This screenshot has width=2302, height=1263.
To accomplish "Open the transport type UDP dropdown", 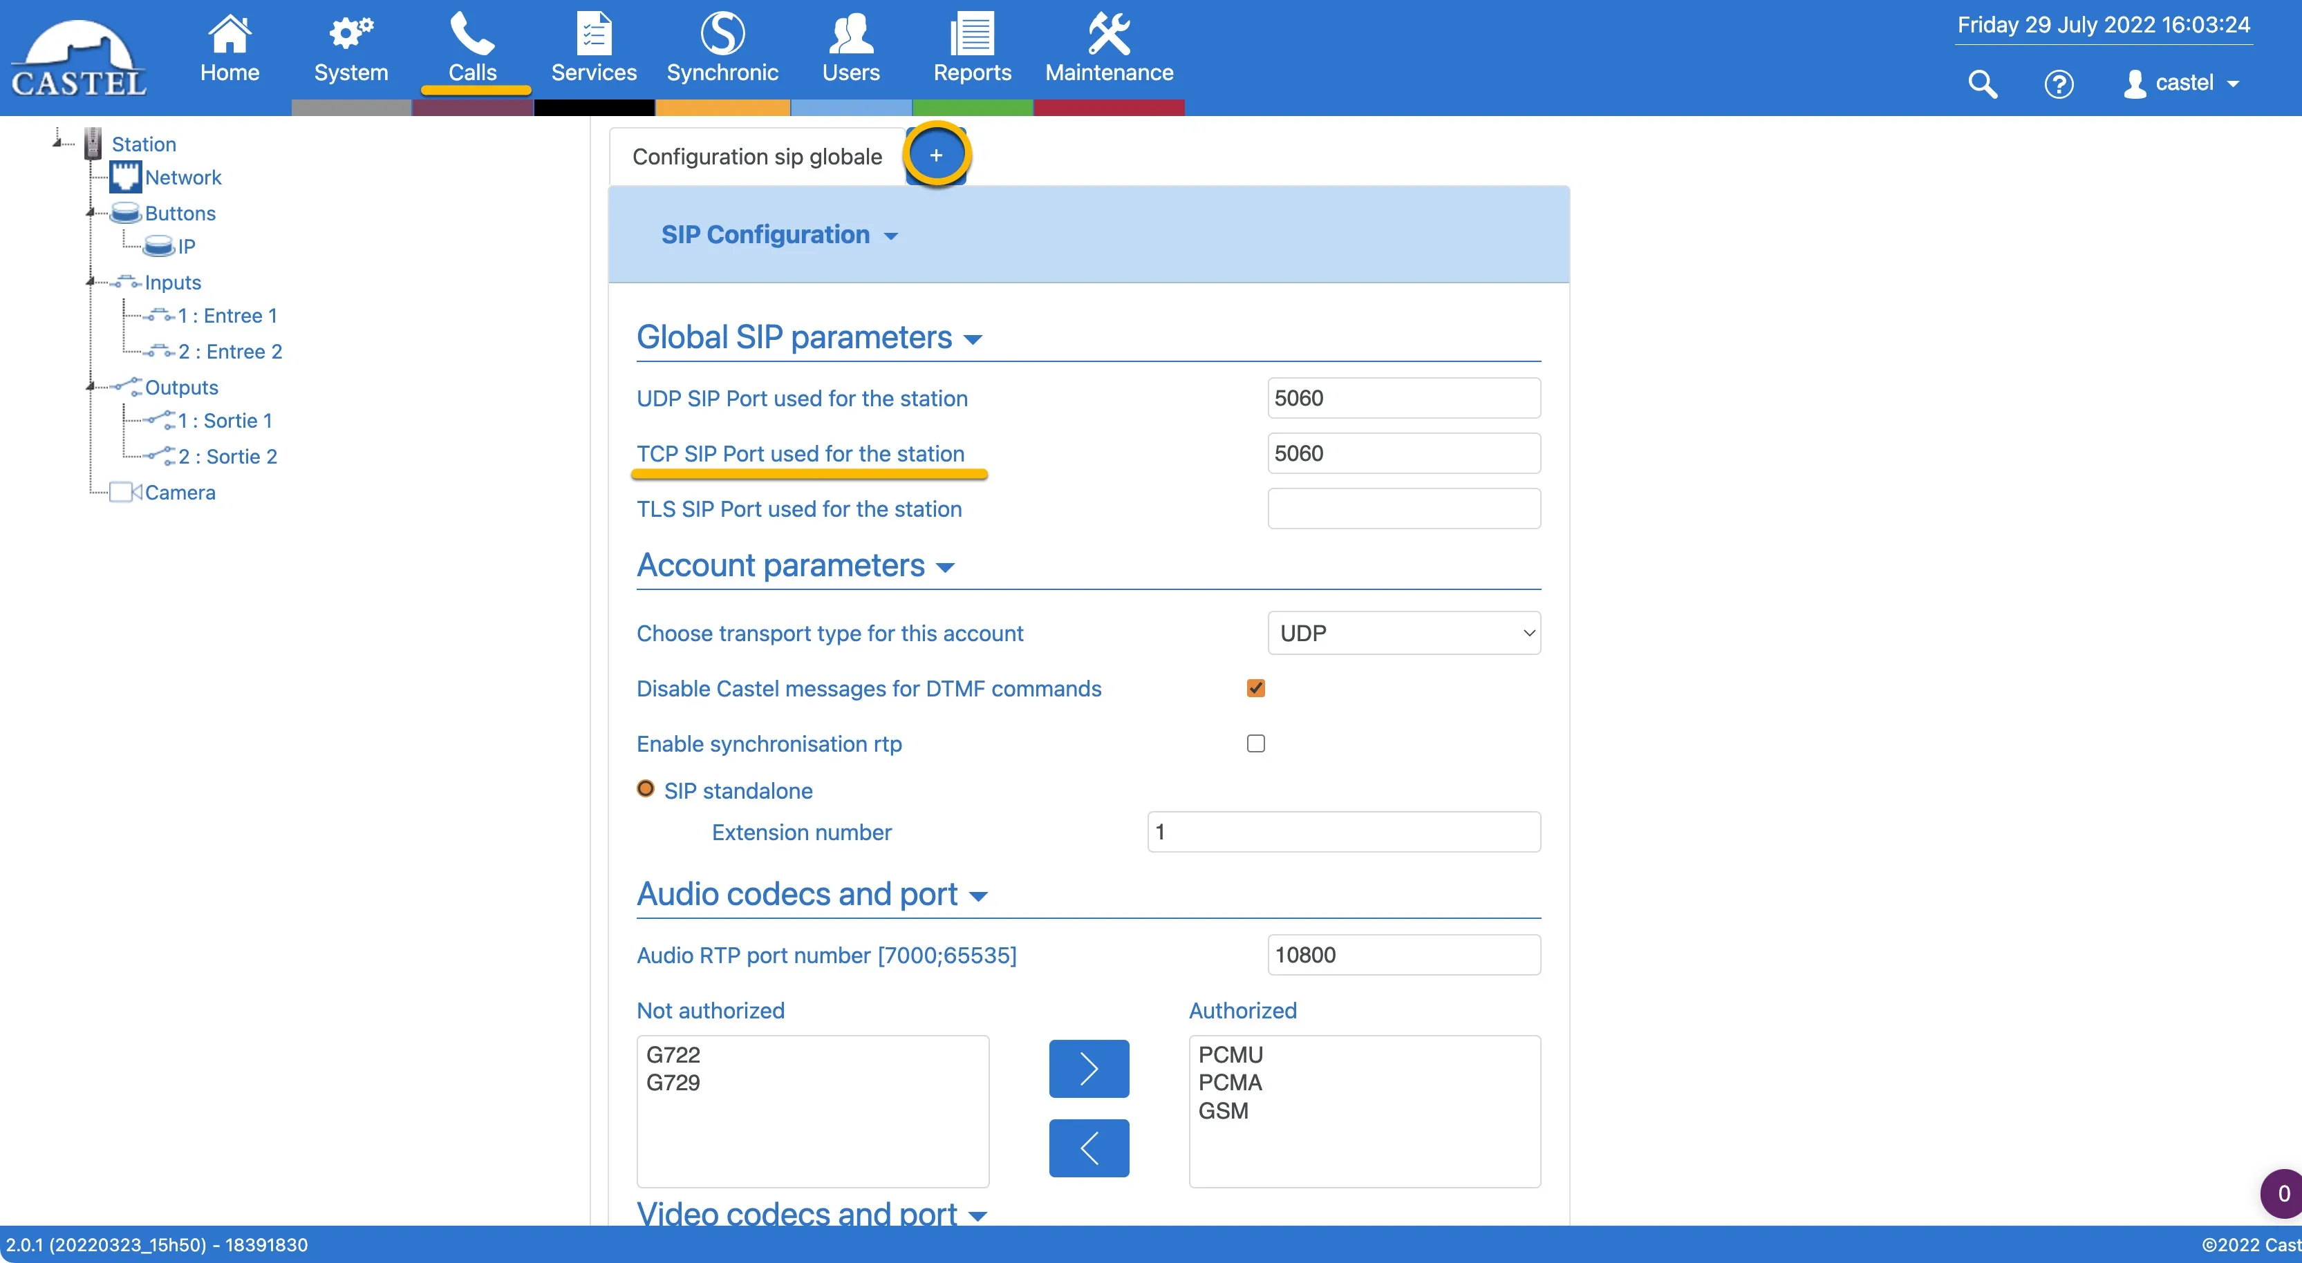I will [1403, 632].
